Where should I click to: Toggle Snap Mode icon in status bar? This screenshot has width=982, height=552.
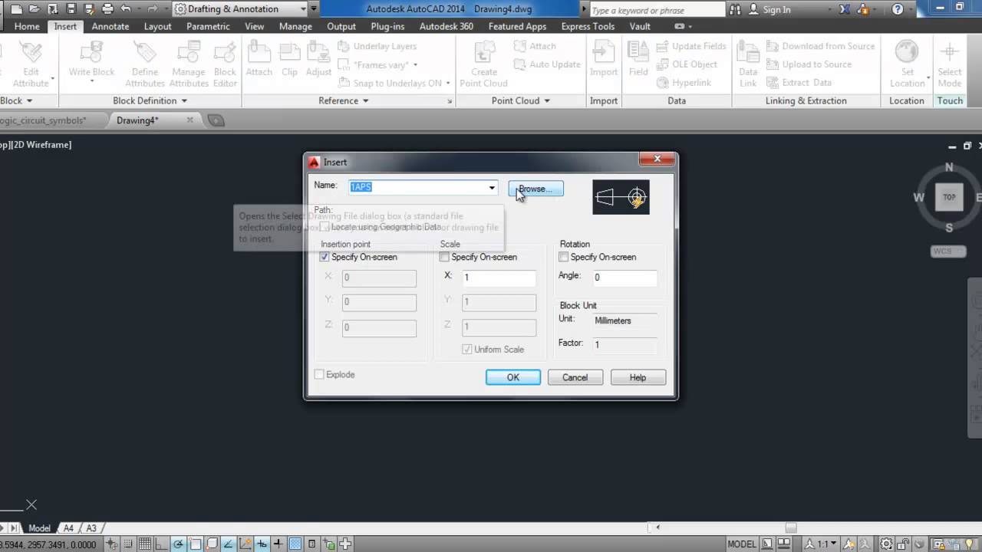tap(128, 544)
